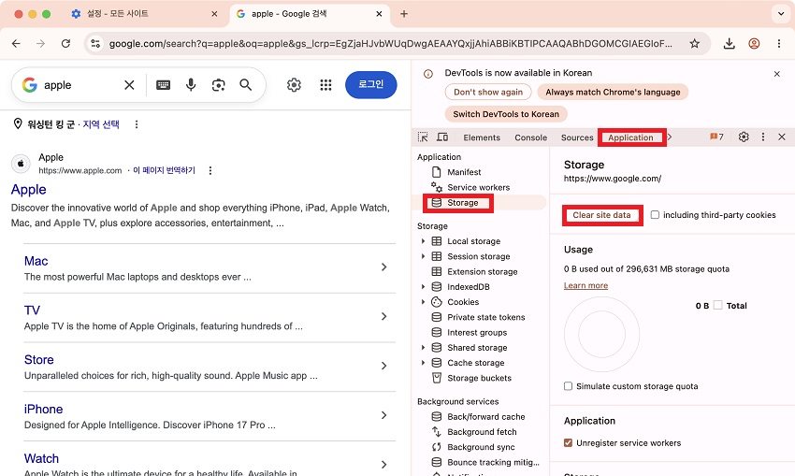The height and width of the screenshot is (476, 795).
Task: Select Service workers in sidebar
Action: 478,188
